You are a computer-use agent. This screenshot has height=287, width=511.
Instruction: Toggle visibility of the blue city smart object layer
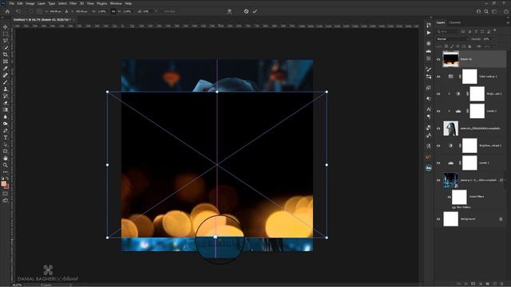(x=438, y=180)
